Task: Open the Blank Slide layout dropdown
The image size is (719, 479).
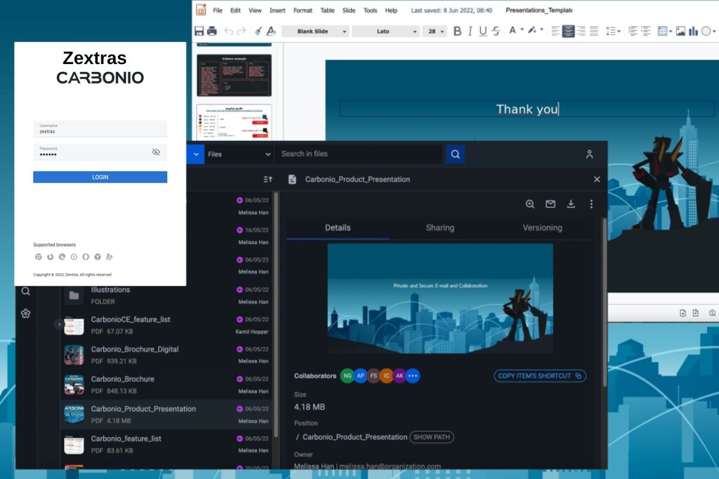Action: click(315, 32)
